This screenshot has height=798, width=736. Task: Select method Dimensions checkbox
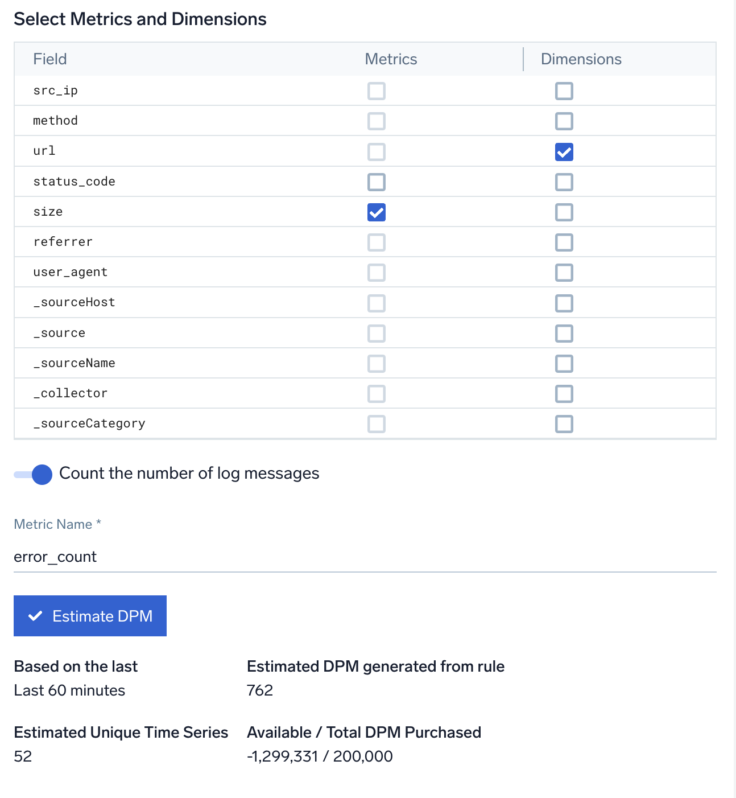click(x=564, y=121)
